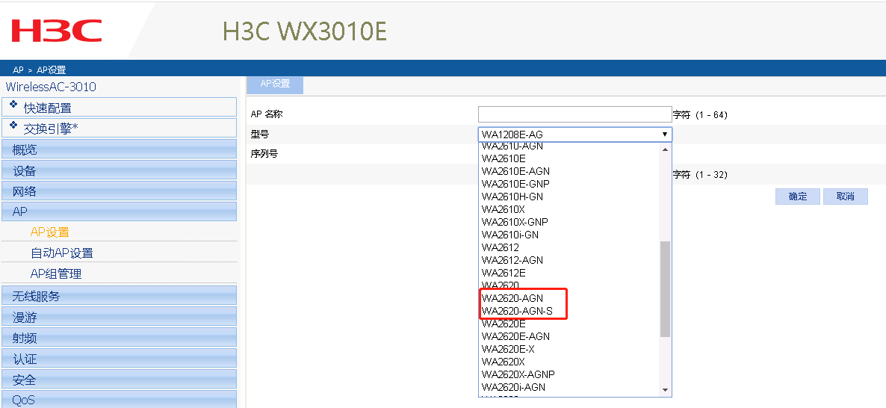This screenshot has width=886, height=408.
Task: Select AP设置 in the sidebar
Action: coord(50,232)
